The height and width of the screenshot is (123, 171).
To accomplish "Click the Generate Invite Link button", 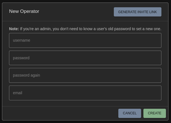I will coord(137,12).
